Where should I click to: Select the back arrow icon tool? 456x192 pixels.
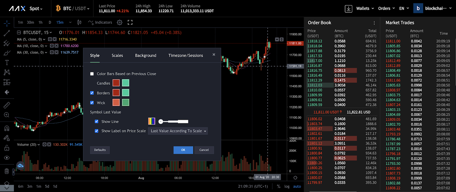click(7, 92)
